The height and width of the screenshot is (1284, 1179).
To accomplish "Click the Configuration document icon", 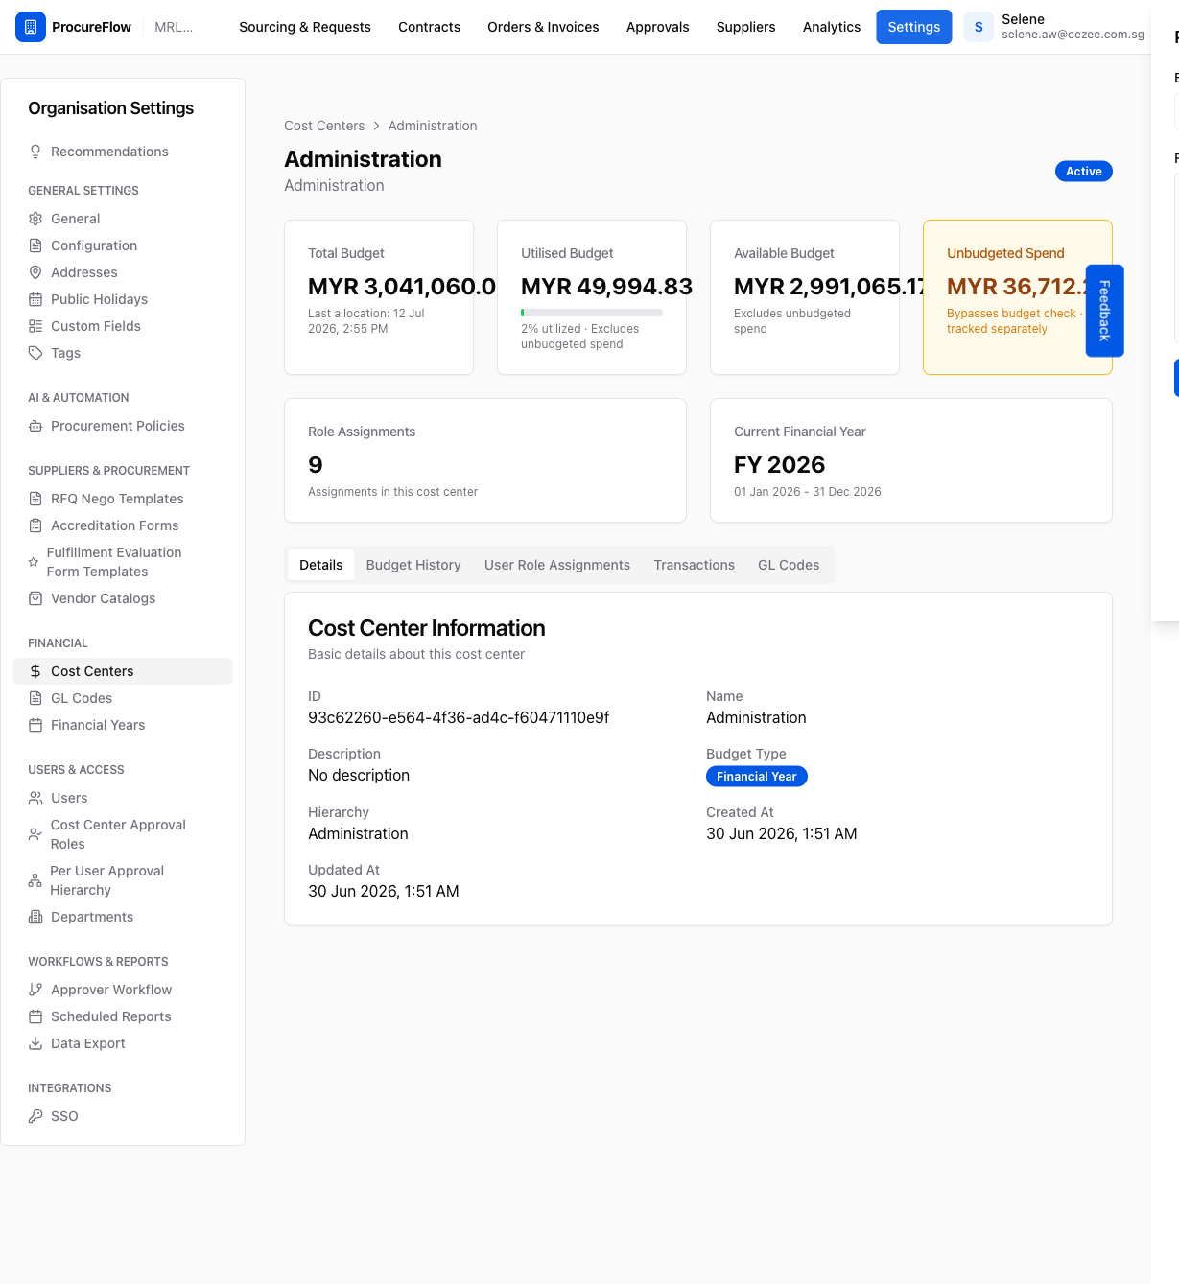I will click(x=35, y=245).
